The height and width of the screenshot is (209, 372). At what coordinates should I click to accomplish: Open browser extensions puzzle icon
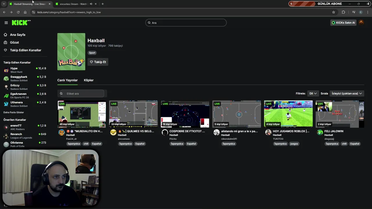pyautogui.click(x=344, y=12)
